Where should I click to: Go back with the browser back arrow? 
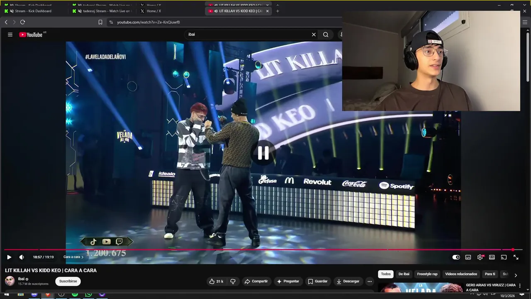pyautogui.click(x=6, y=22)
